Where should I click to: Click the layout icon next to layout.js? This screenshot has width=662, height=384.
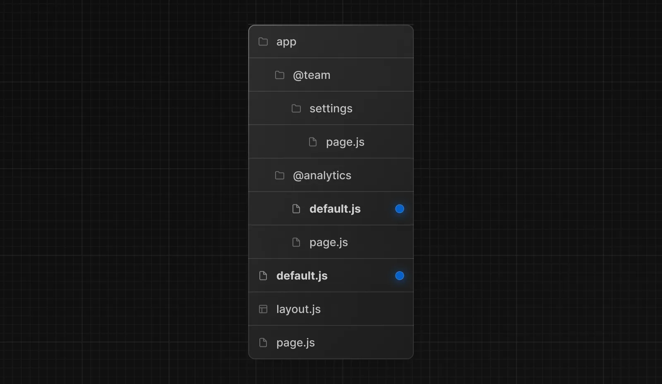click(263, 309)
